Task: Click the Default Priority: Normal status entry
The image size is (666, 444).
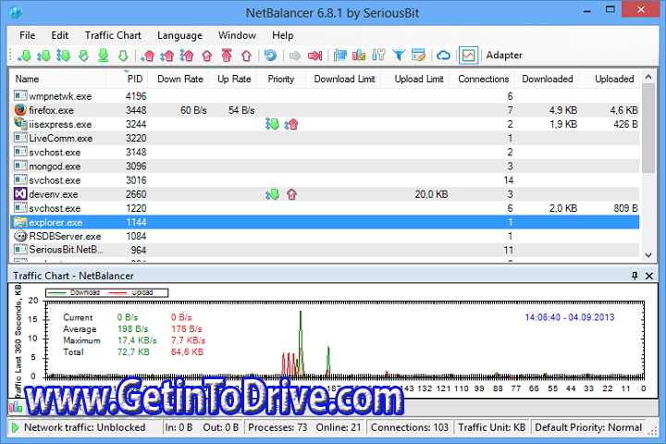Action: coord(588,427)
